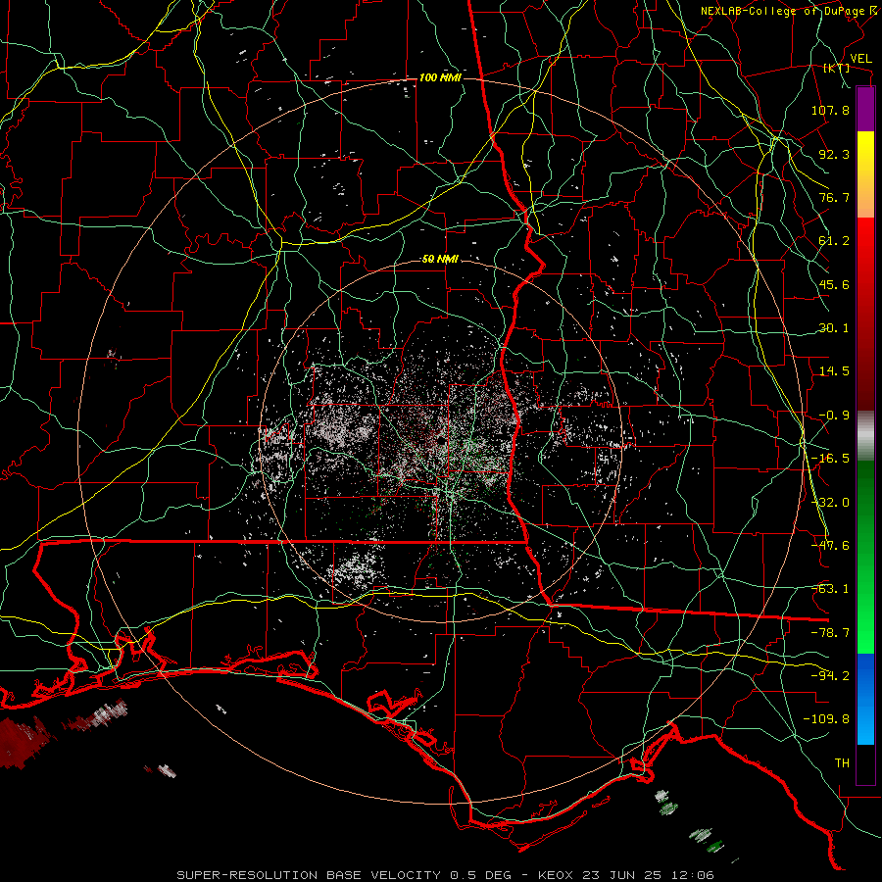
Task: Click the yellow-orange segment of the color bar
Action: [865, 174]
